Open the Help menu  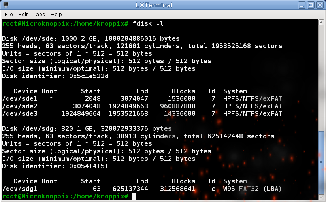tap(56, 14)
